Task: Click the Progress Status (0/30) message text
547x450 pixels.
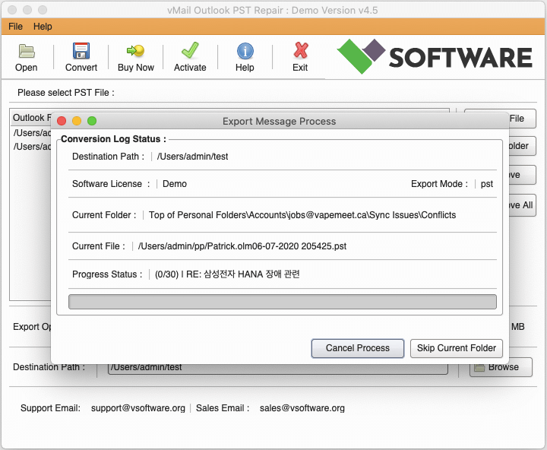Action: (227, 274)
